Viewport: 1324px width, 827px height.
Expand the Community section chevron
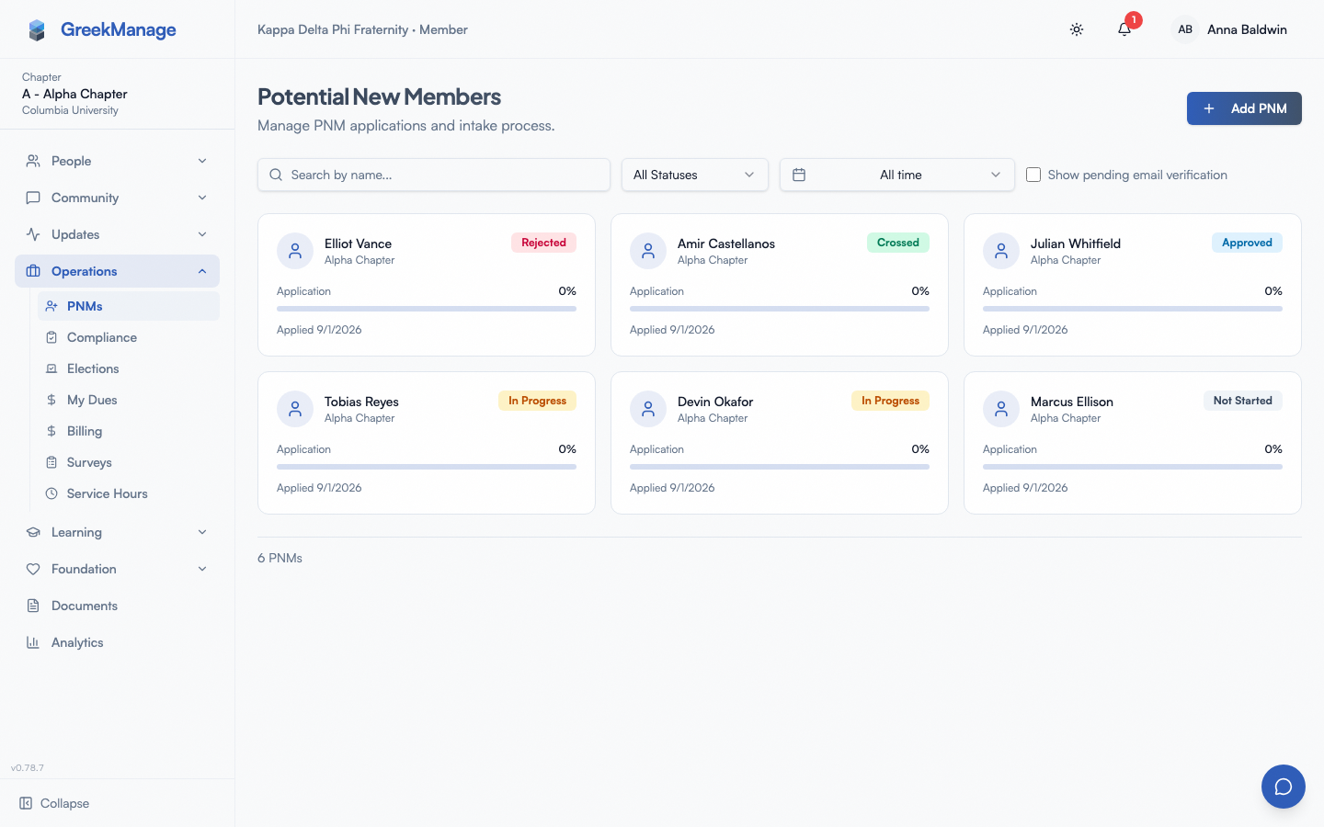202,198
